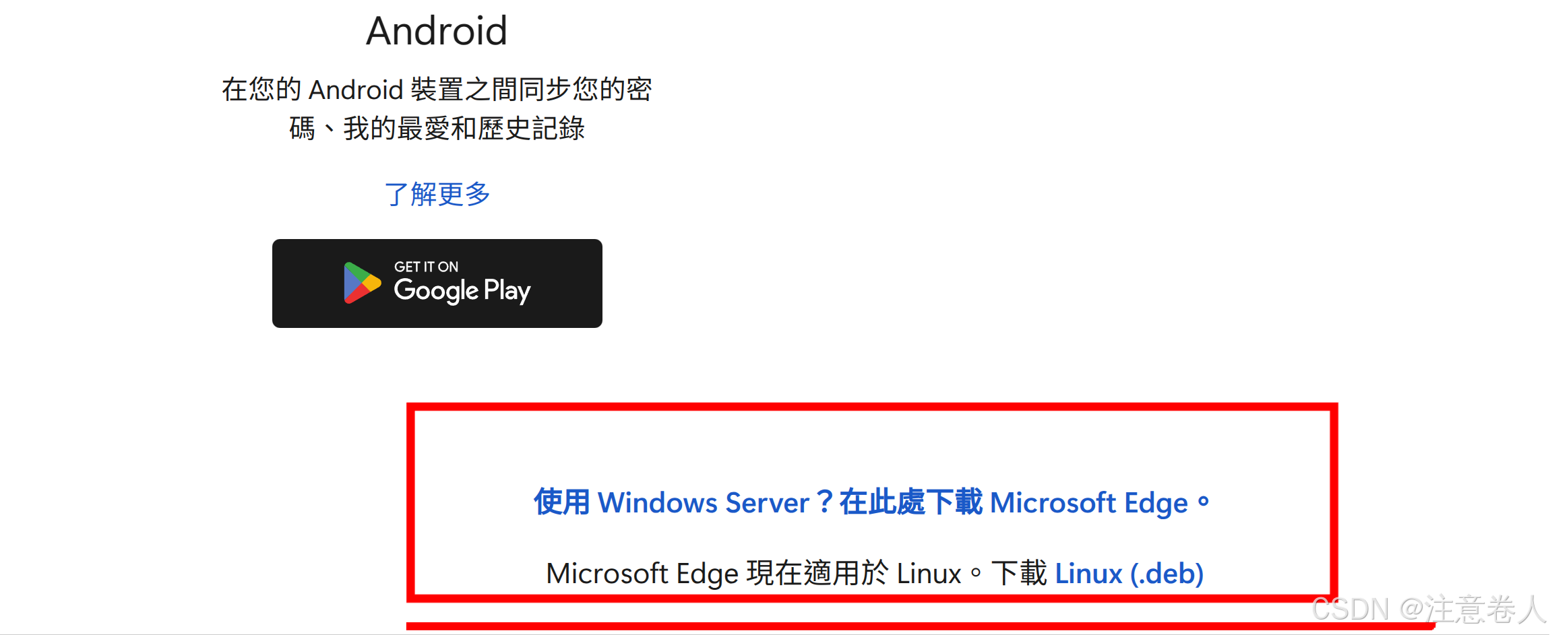Click the question mark in the Windows Server link
This screenshot has height=635, width=1550.
point(824,503)
